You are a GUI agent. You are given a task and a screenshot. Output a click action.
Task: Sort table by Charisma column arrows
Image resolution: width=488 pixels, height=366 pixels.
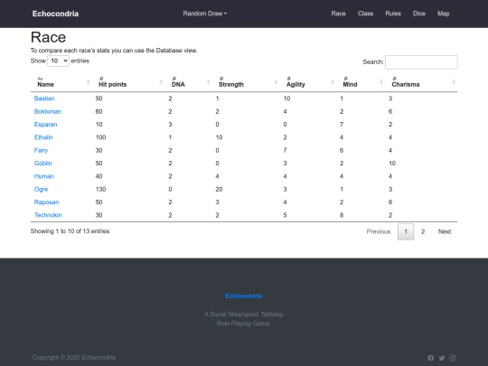pyautogui.click(x=454, y=82)
